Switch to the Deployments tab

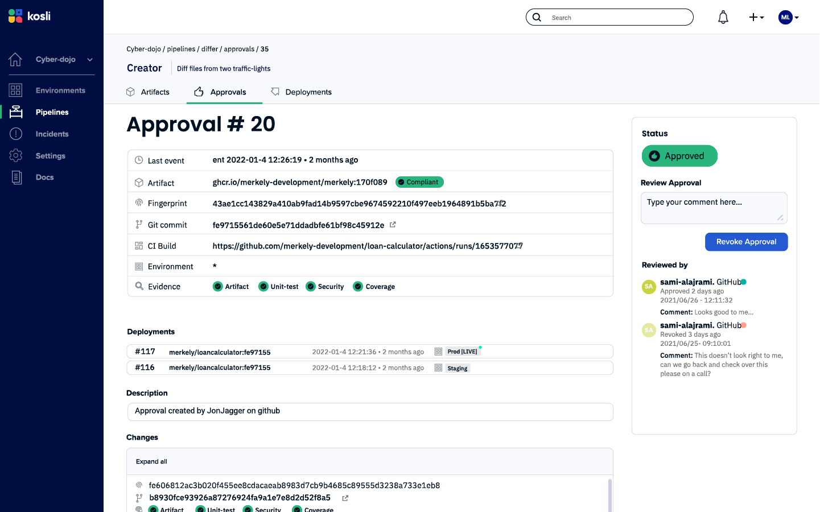(x=301, y=92)
